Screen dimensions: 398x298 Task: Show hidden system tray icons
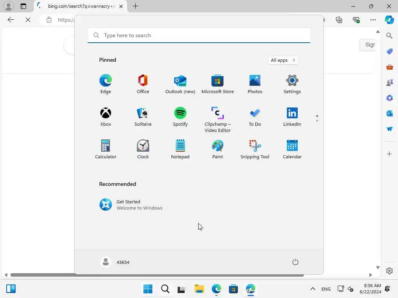(313, 289)
